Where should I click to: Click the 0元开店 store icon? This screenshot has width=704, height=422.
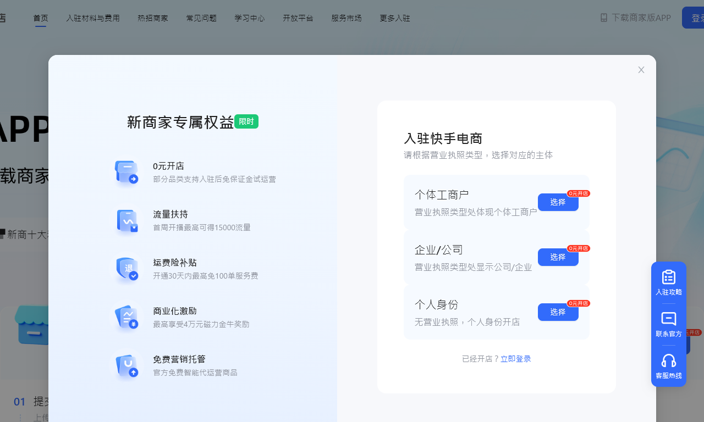pyautogui.click(x=127, y=173)
